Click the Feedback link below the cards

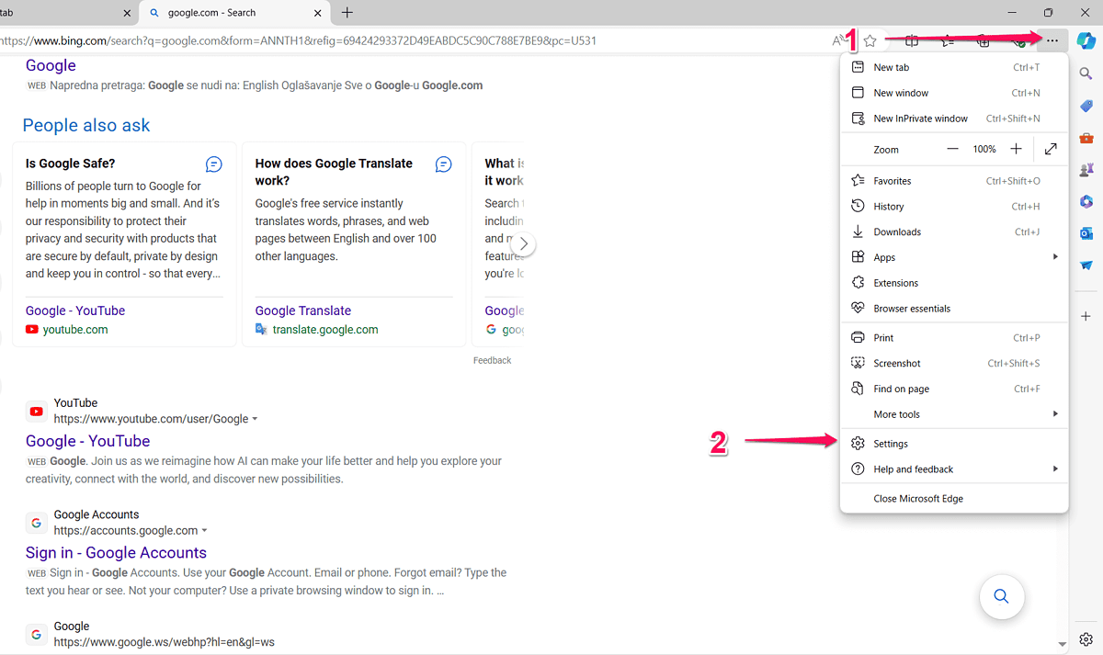492,360
